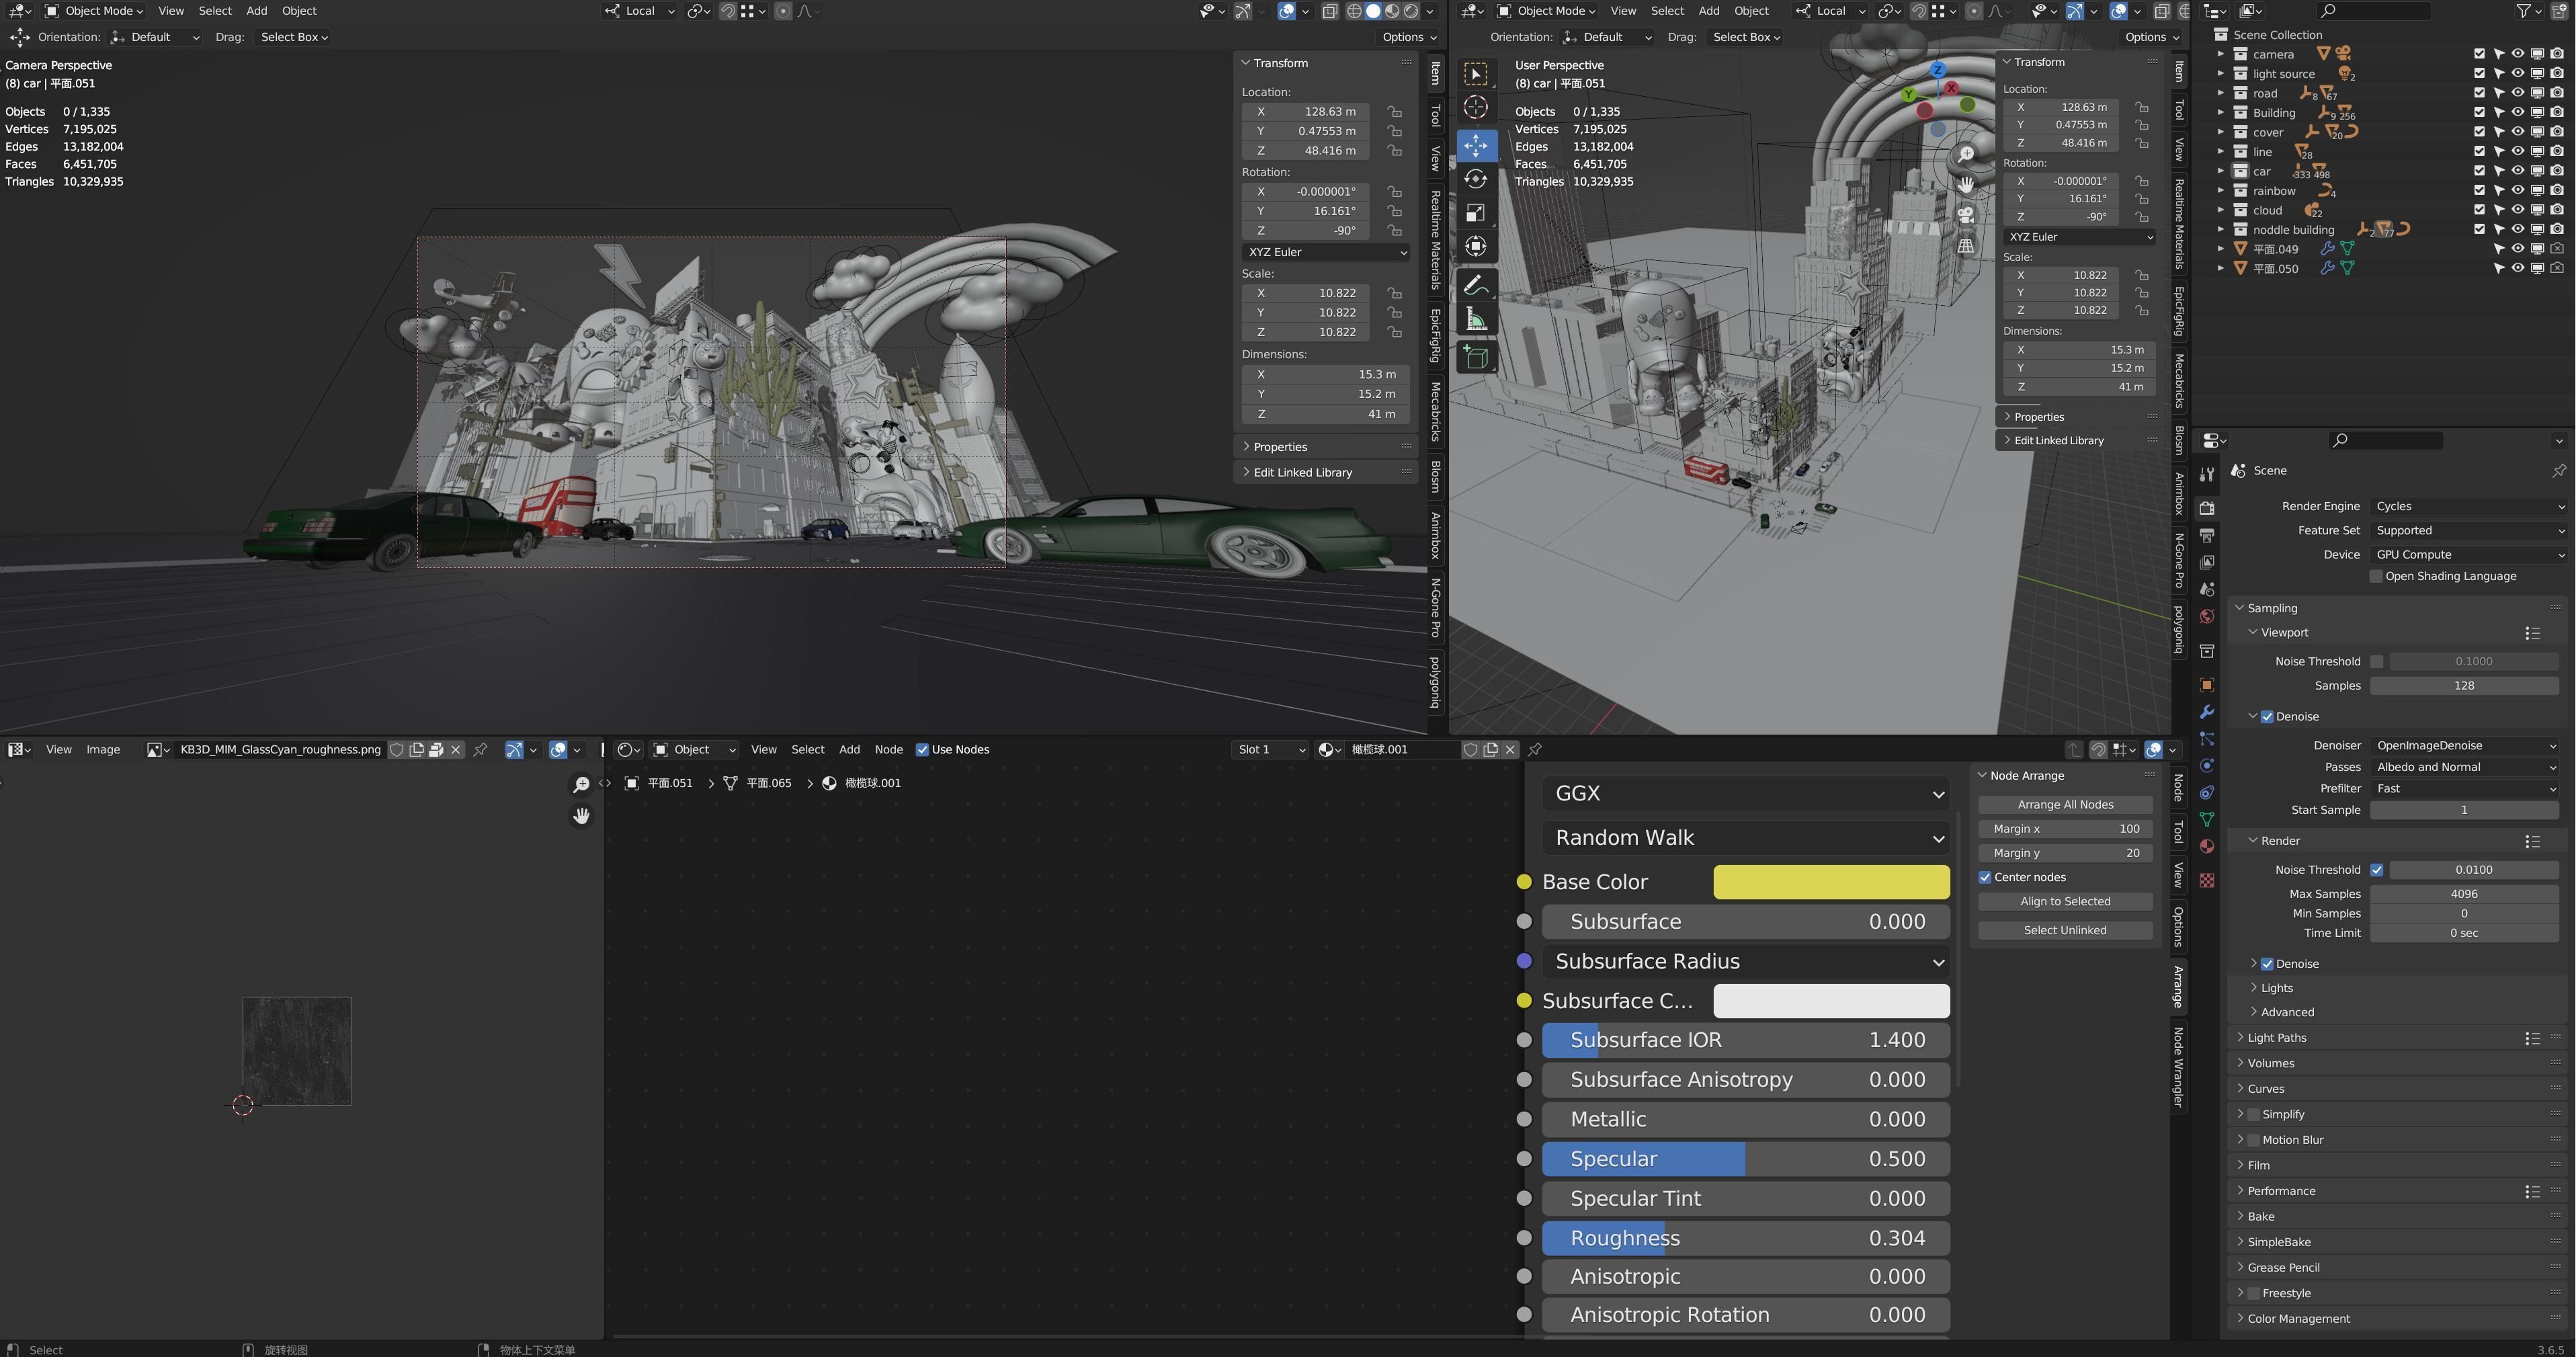Expand the road collection in outliner
Screen dimensions: 2576x1357
[x=2221, y=93]
